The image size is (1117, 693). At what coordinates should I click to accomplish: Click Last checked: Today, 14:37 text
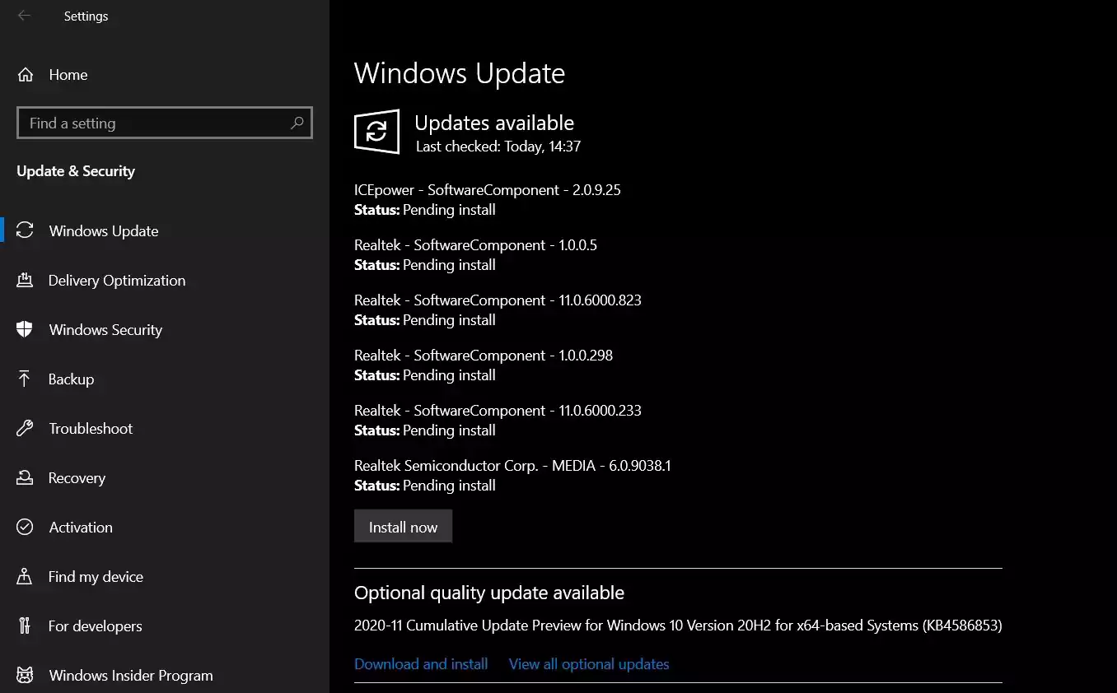click(498, 147)
